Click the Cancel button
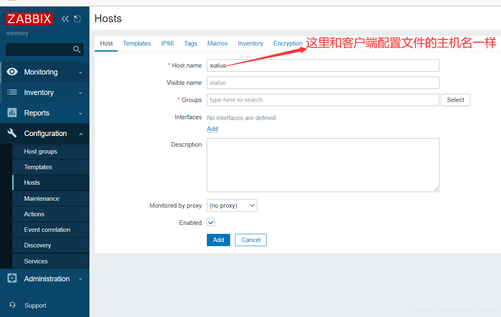The image size is (501, 317). (251, 240)
